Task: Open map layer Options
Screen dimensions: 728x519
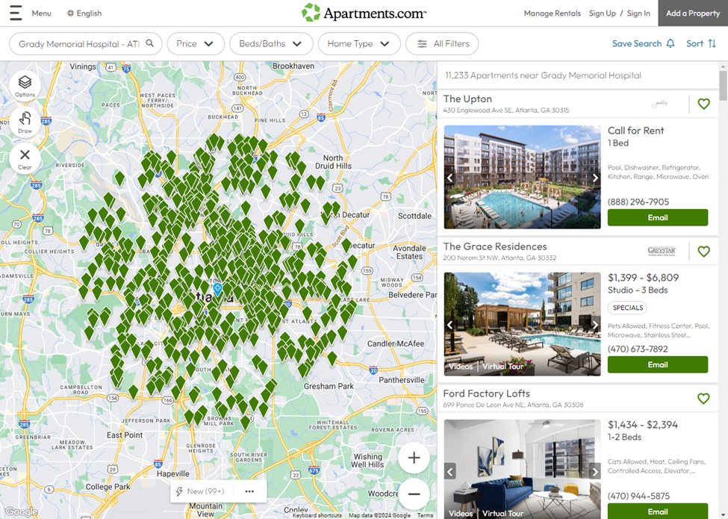Action: tap(25, 86)
